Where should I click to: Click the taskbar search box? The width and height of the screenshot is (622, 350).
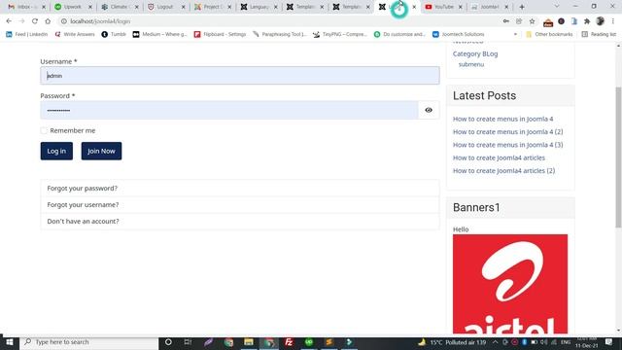(x=88, y=341)
